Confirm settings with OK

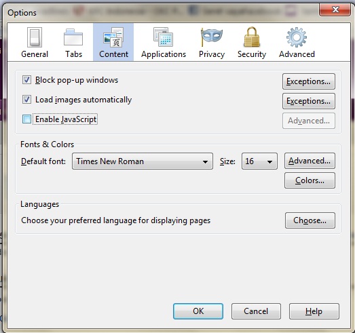point(198,311)
